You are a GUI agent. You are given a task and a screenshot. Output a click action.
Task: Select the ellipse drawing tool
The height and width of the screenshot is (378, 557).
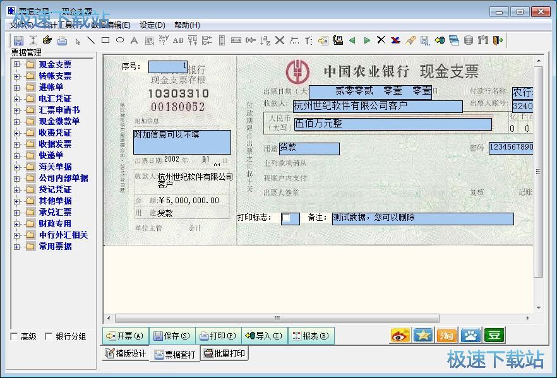click(119, 40)
